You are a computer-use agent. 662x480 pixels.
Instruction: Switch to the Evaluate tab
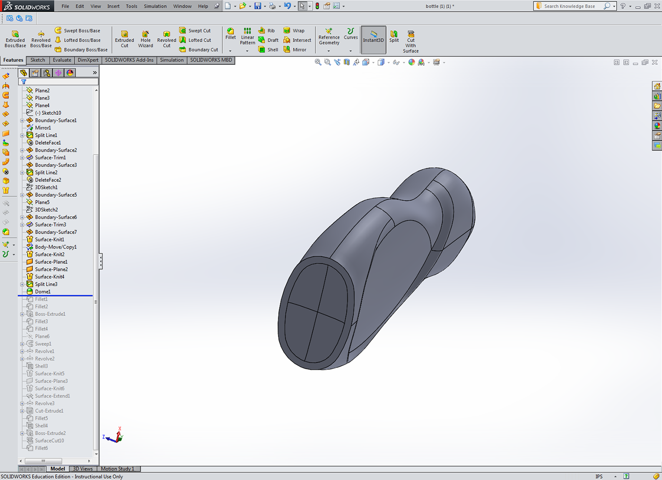point(62,60)
